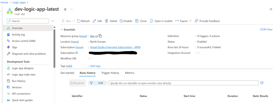Click the Delete trash icon
The height and width of the screenshot is (103, 273).
point(107,21)
